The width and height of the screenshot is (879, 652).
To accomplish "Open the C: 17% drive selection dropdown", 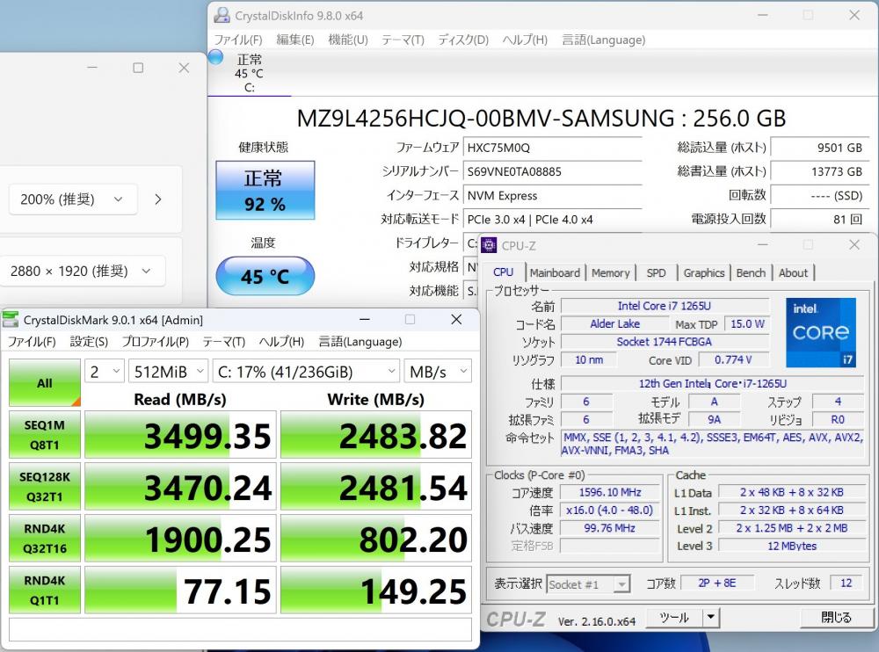I will [306, 372].
